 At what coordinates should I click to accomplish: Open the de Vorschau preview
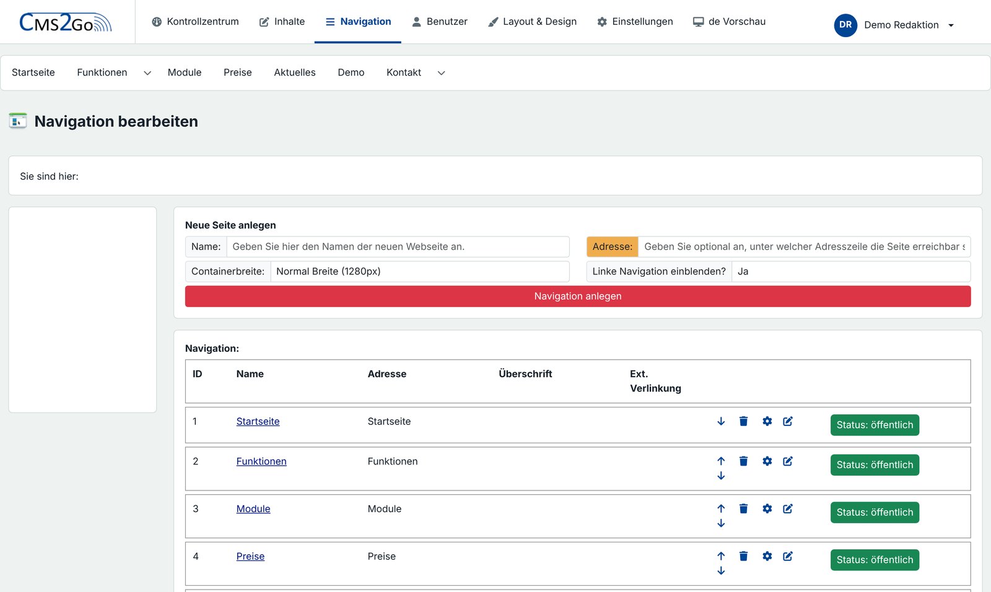coord(729,22)
